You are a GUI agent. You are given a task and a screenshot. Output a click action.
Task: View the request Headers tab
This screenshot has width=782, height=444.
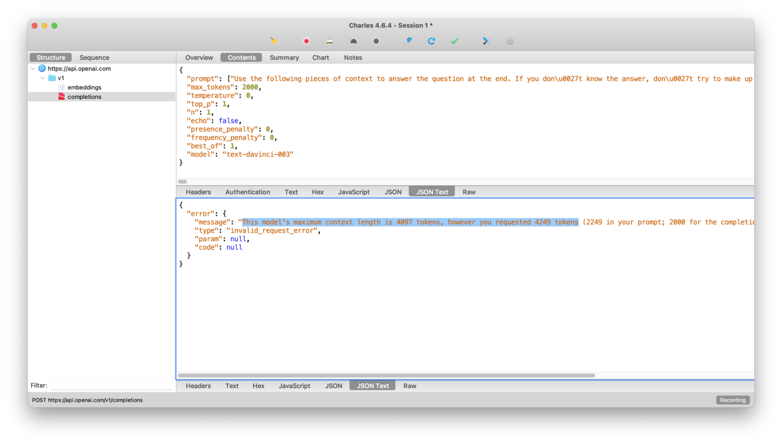198,192
